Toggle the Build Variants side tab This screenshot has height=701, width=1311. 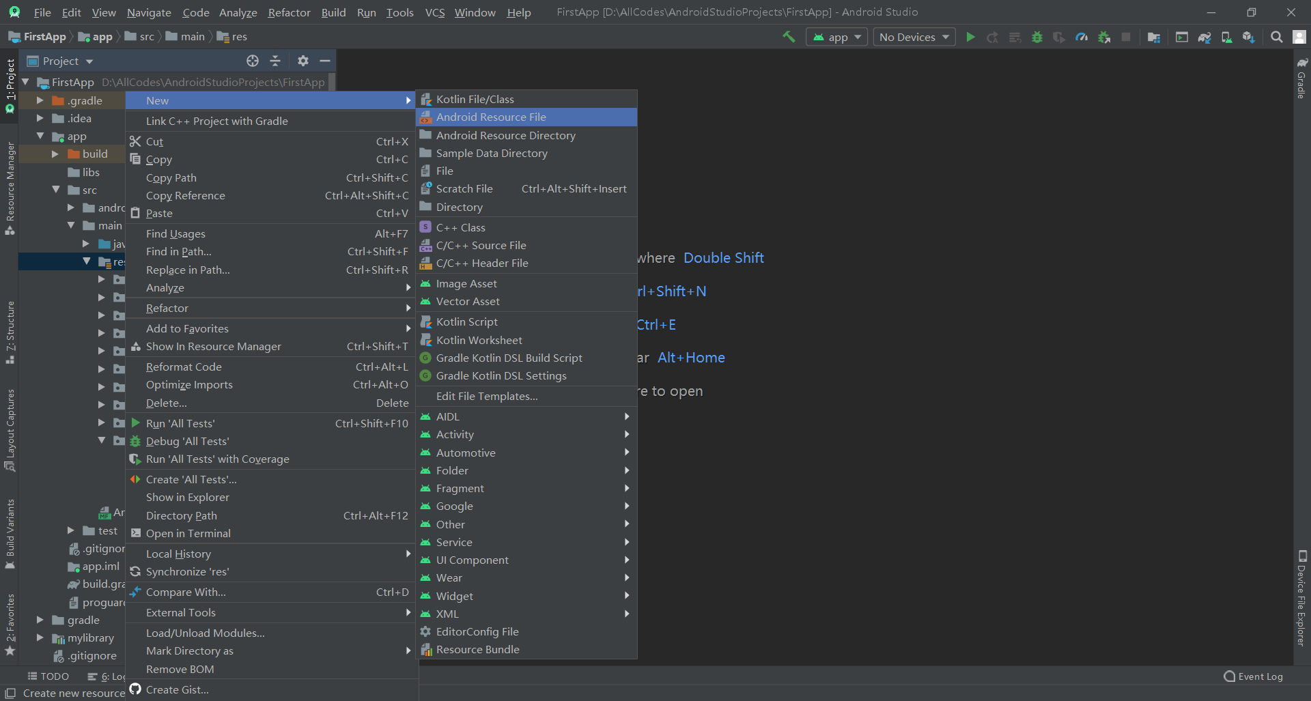click(10, 534)
